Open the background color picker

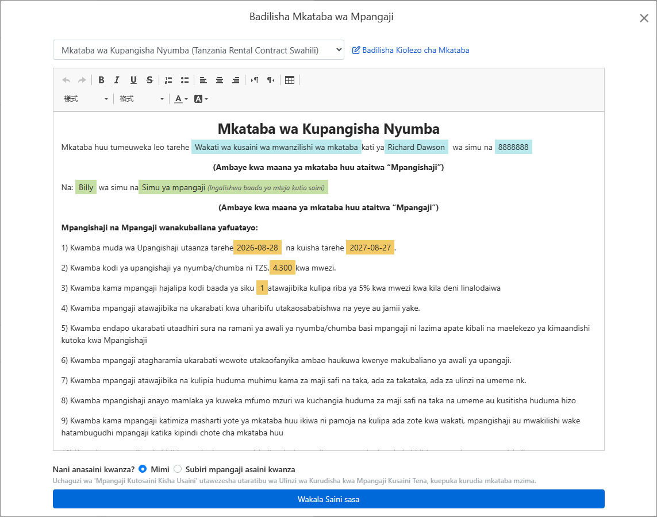pos(201,99)
